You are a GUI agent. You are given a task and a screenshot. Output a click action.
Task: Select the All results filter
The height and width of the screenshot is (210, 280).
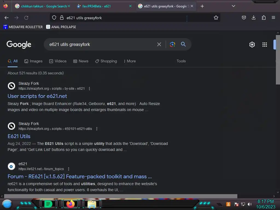coord(13,61)
